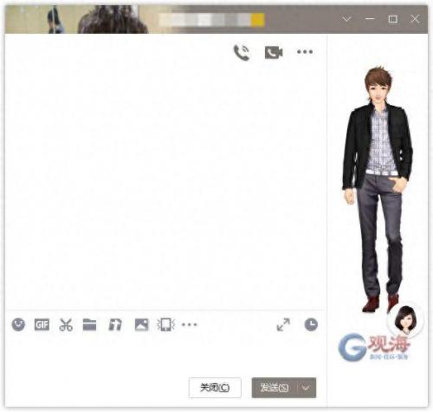Click the 发送(S) button
Image resolution: width=433 pixels, height=412 pixels.
(274, 388)
